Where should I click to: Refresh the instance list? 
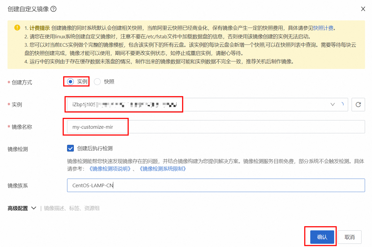pyautogui.click(x=358, y=105)
